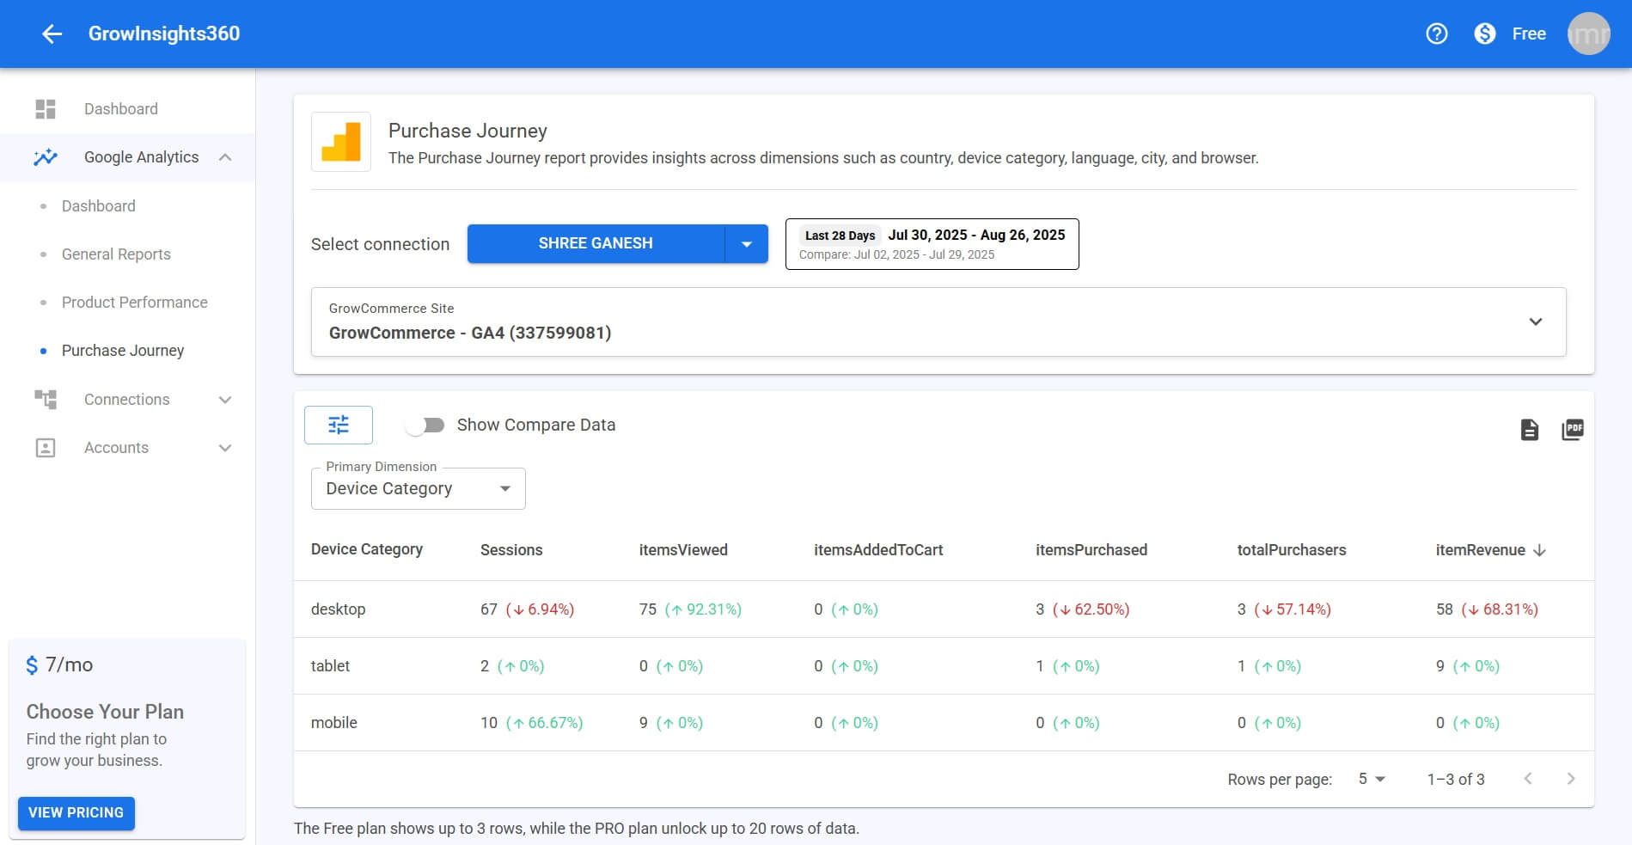
Task: Open Product Performance in sidebar
Action: (134, 303)
